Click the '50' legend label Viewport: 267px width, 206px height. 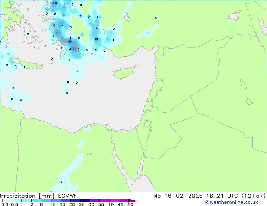(130, 204)
